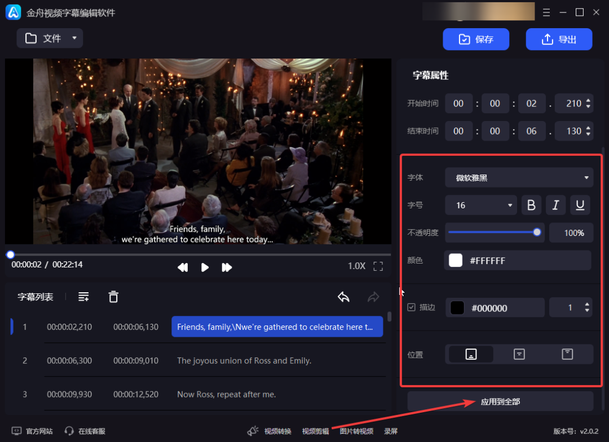Open the white text color swatch

click(456, 260)
